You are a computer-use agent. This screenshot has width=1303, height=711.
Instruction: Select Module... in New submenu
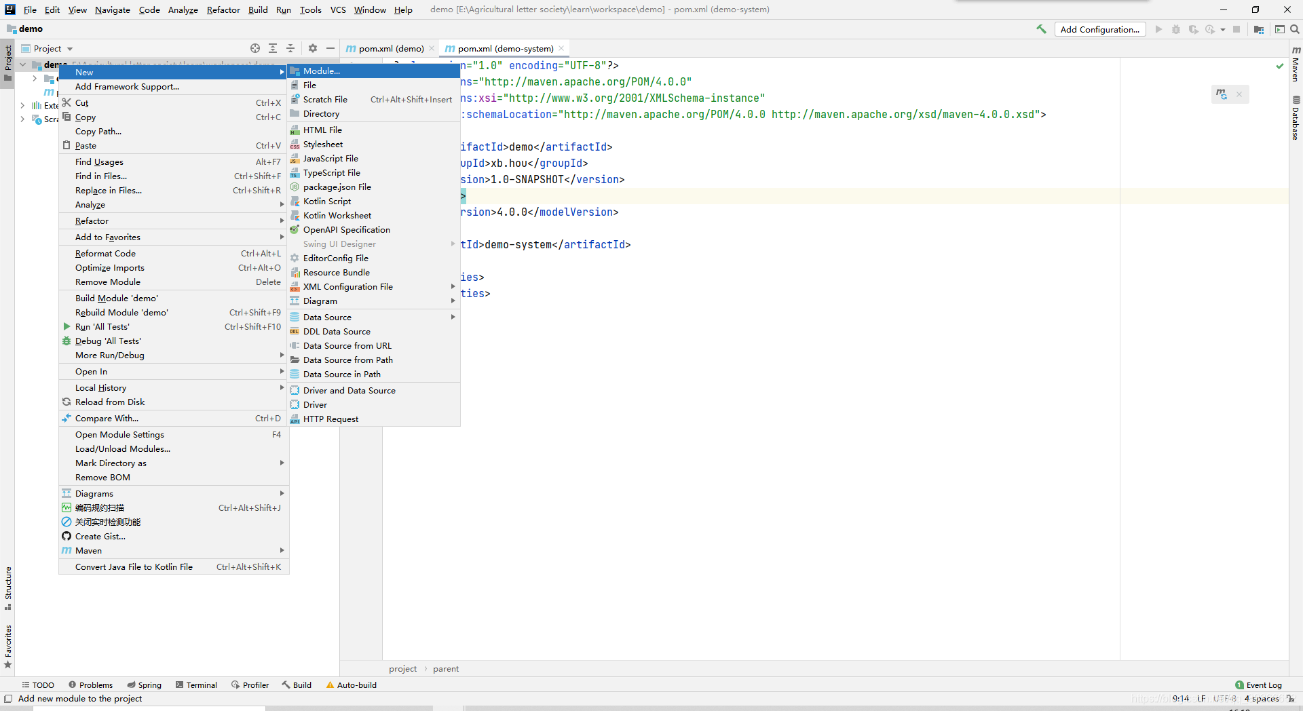374,71
